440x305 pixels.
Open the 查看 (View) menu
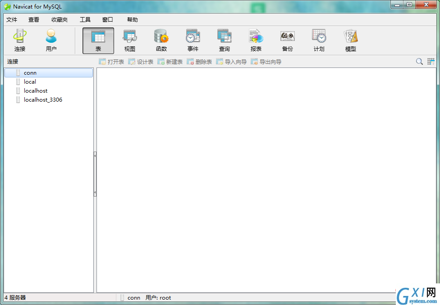click(x=34, y=20)
